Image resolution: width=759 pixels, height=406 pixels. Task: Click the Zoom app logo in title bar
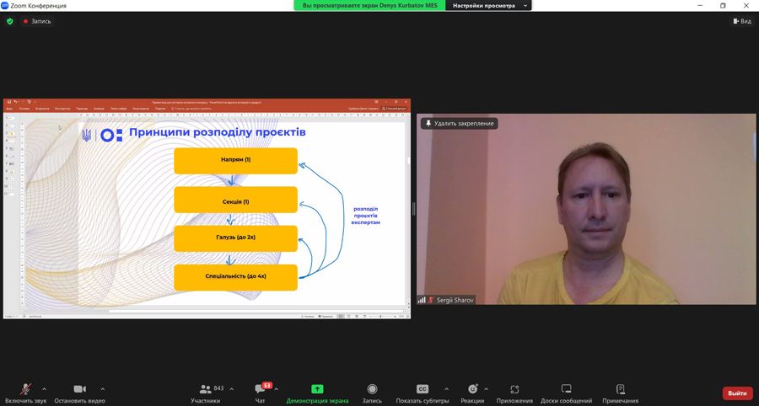coord(5,5)
